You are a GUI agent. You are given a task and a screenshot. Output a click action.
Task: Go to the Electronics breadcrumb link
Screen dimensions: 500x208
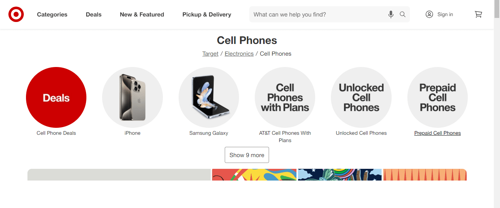(239, 54)
